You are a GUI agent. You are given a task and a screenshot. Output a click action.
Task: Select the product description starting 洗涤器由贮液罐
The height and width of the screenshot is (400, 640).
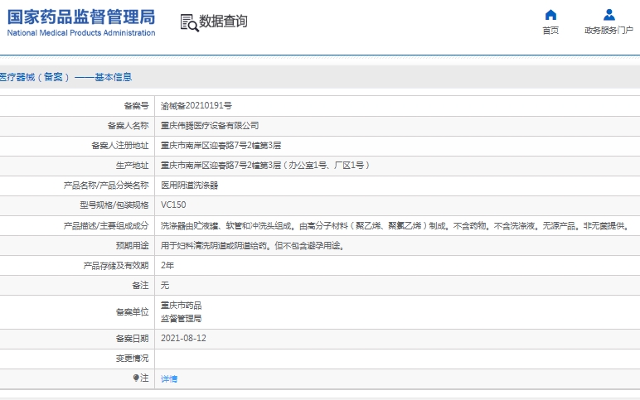pos(395,226)
